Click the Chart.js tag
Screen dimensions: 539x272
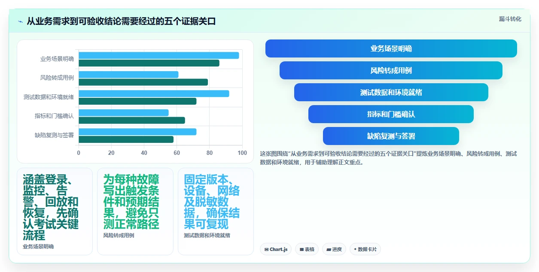(x=276, y=249)
